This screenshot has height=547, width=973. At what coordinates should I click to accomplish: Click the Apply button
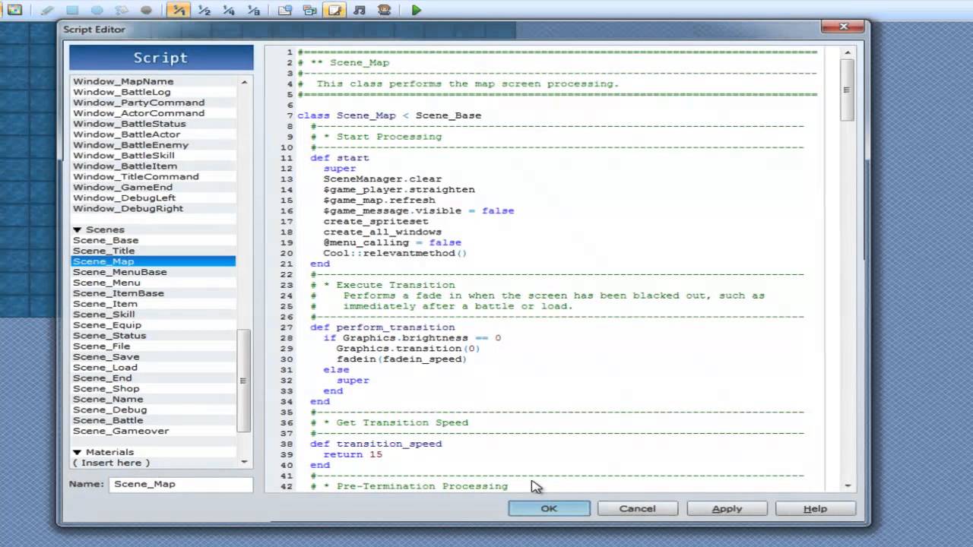(727, 508)
